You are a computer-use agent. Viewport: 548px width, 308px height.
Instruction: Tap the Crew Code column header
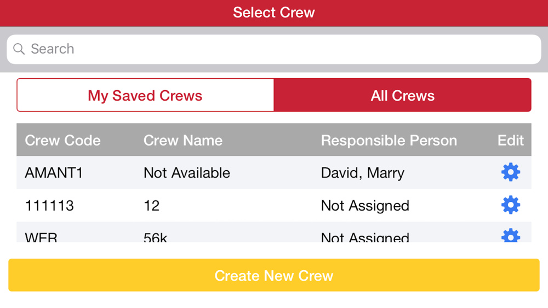62,140
